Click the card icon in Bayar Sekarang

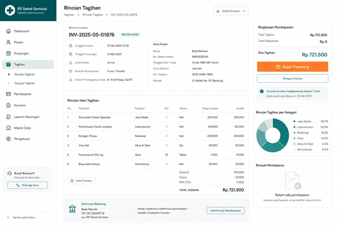(x=278, y=67)
